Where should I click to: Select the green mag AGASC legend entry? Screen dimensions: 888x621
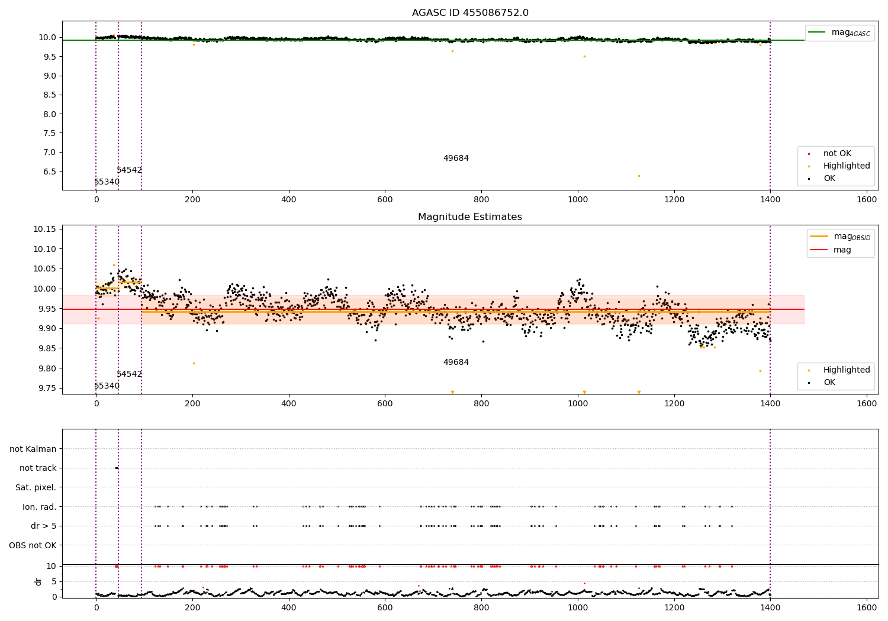coord(839,33)
